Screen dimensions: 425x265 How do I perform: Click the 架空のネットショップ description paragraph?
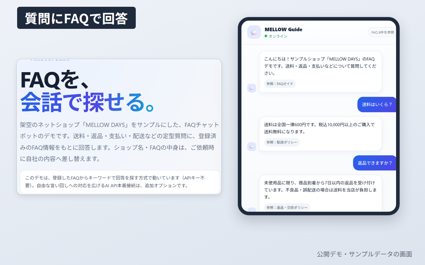pyautogui.click(x=120, y=142)
